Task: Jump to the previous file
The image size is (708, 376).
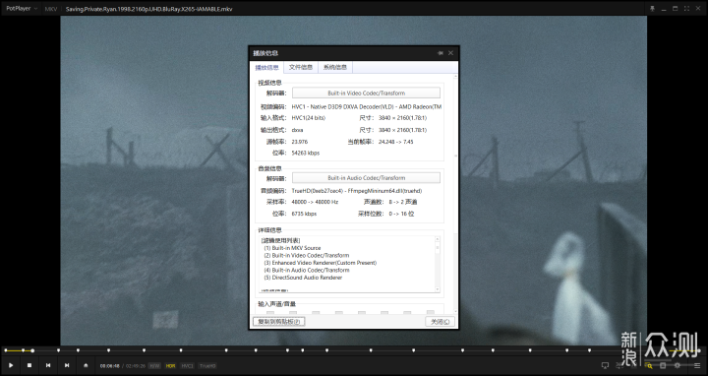Action: point(48,365)
